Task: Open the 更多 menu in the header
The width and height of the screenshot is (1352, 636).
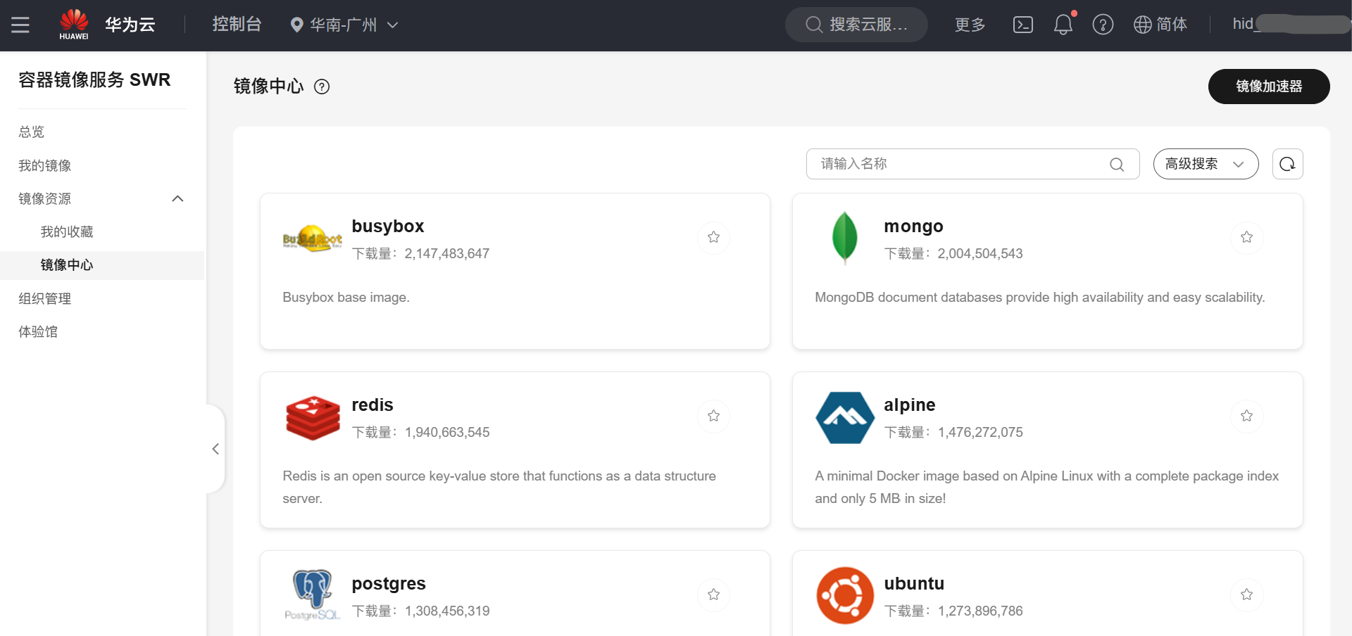Action: coord(969,25)
